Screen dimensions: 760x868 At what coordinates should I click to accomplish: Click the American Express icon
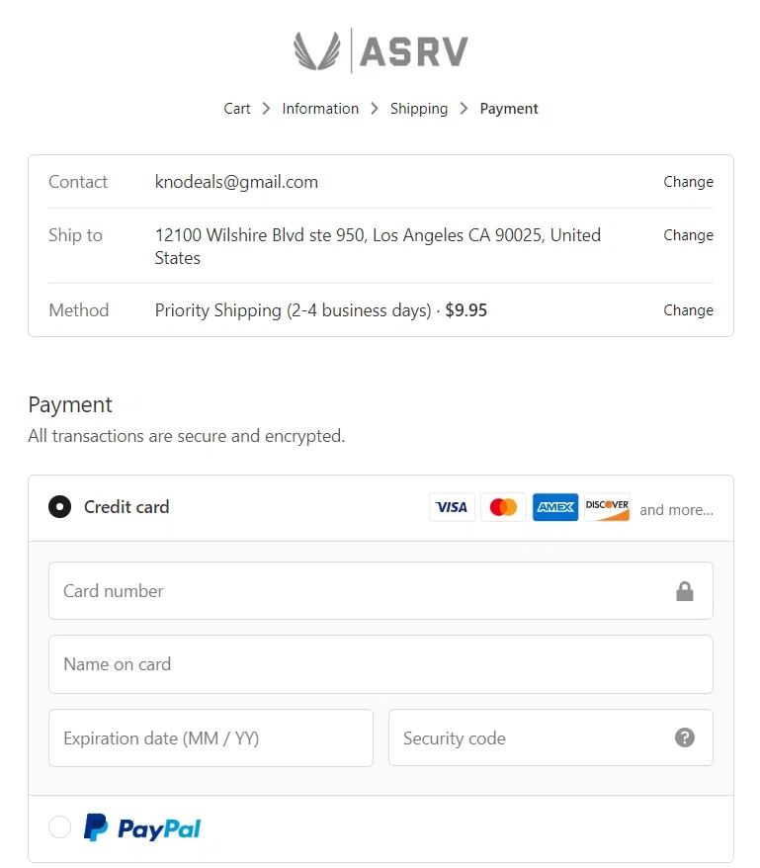(555, 507)
